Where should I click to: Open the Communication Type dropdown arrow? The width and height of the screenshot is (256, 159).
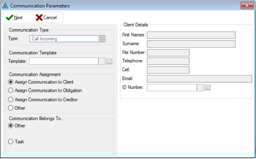coord(102,39)
